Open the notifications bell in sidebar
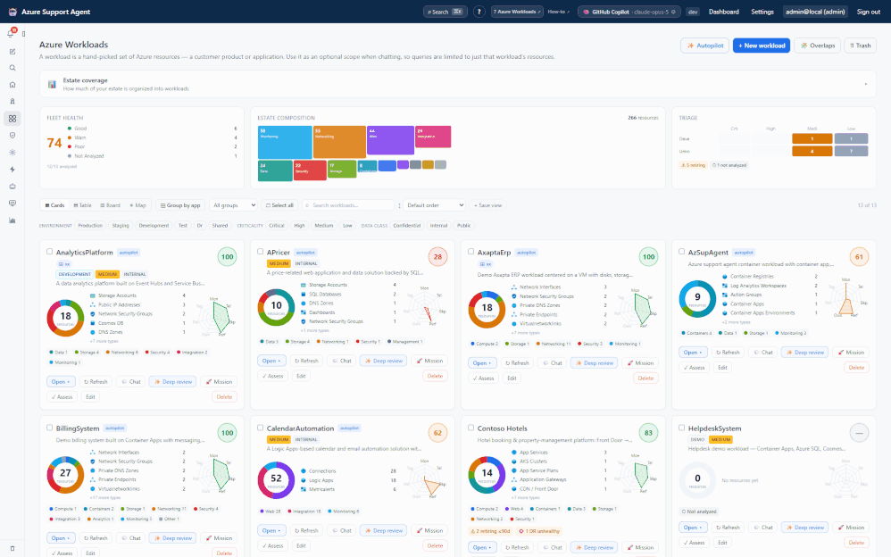Screen dimensions: 891x557 pyautogui.click(x=11, y=34)
